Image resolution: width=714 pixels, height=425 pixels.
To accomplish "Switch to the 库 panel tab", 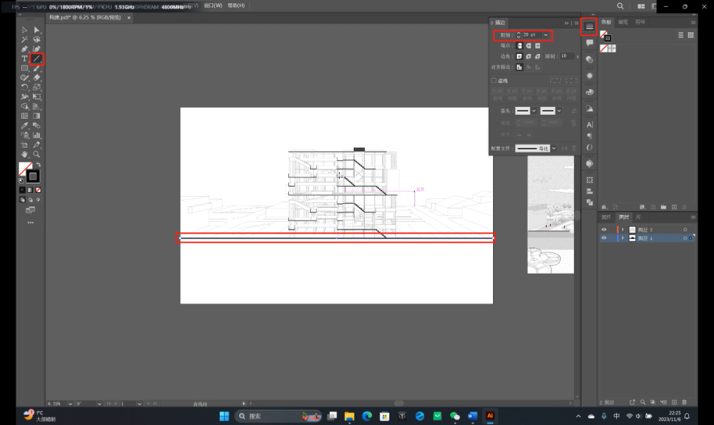I will pyautogui.click(x=638, y=217).
